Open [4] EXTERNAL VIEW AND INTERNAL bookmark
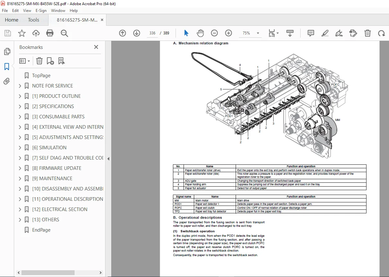The height and width of the screenshot is (277, 389). tap(68, 127)
